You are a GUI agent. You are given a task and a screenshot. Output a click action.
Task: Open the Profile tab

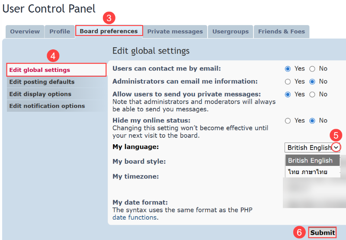[x=60, y=32]
